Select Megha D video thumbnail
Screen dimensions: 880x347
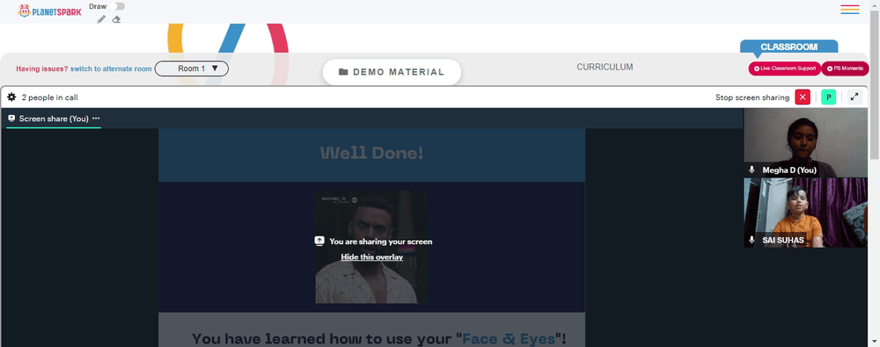click(x=805, y=142)
